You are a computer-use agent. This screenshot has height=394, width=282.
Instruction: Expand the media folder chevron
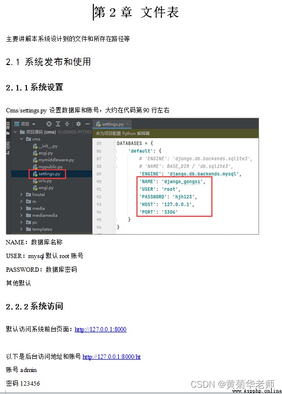[x=22, y=208]
